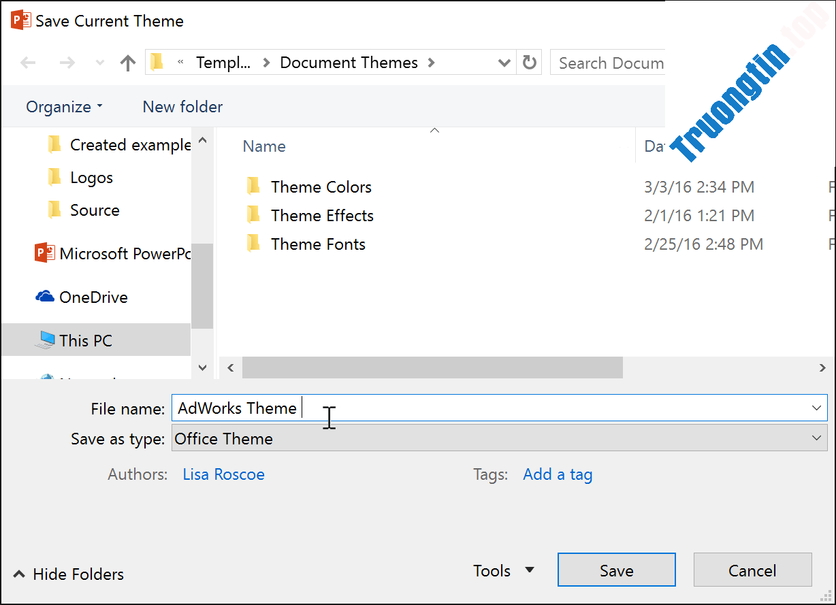Open the Organize dropdown menu
The image size is (836, 605).
click(x=63, y=106)
